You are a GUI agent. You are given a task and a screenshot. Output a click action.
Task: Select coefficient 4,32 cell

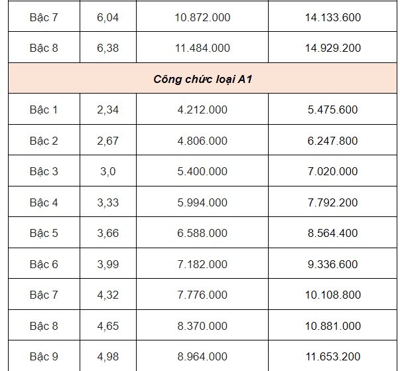pyautogui.click(x=107, y=295)
